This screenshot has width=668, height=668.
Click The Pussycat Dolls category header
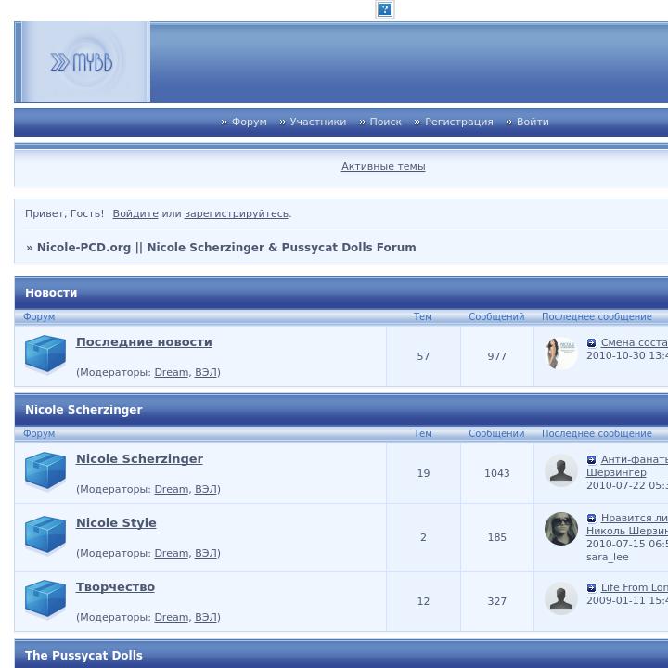pos(83,655)
